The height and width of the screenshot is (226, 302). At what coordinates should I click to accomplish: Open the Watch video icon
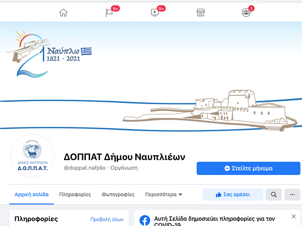155,12
